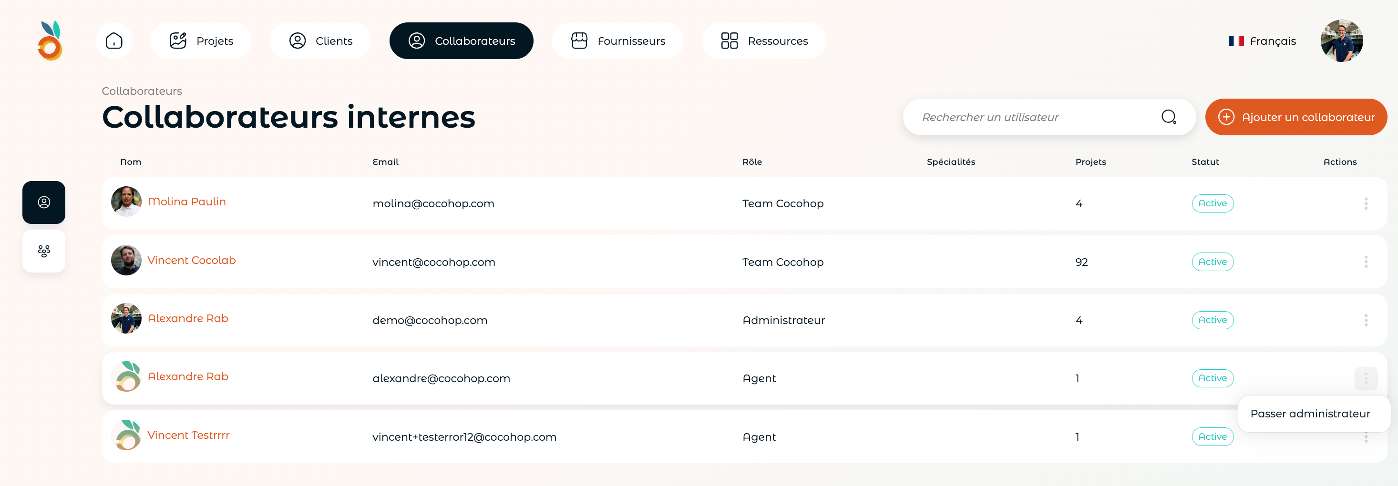Click the search magnifier icon
Image resolution: width=1398 pixels, height=486 pixels.
tap(1169, 117)
